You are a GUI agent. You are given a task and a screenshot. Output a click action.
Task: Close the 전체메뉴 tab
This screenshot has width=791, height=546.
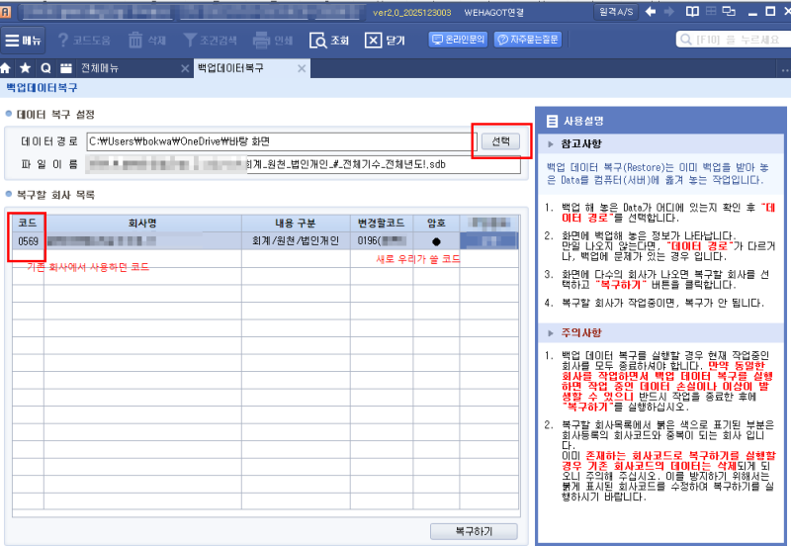coord(185,68)
